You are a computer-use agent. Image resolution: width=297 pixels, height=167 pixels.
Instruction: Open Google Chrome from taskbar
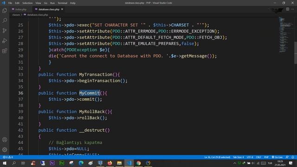pos(138,163)
